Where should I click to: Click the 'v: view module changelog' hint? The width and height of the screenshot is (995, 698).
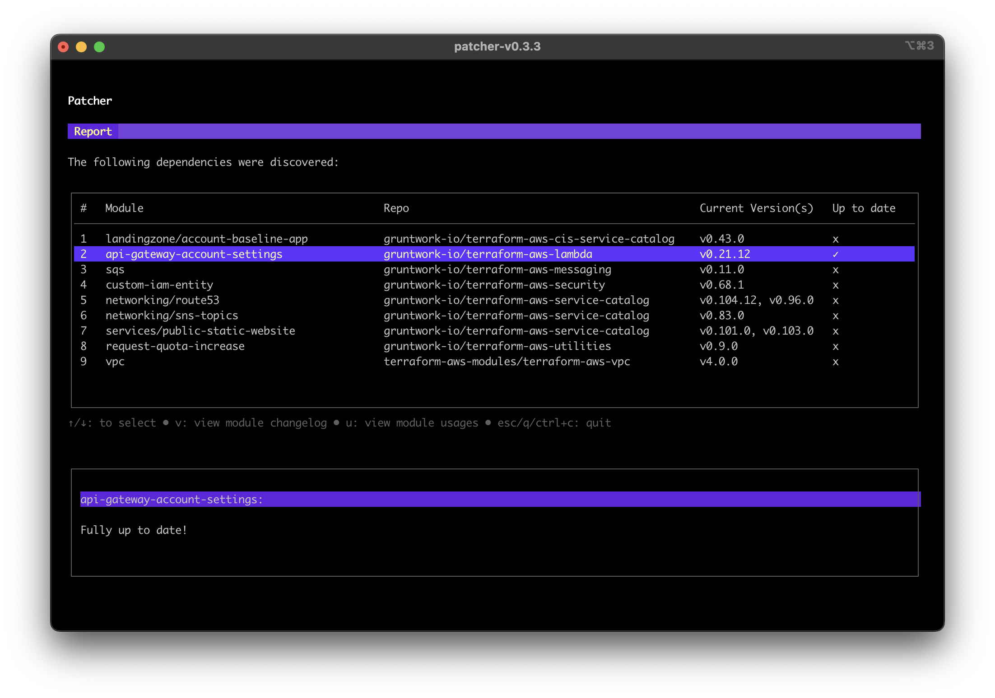251,422
